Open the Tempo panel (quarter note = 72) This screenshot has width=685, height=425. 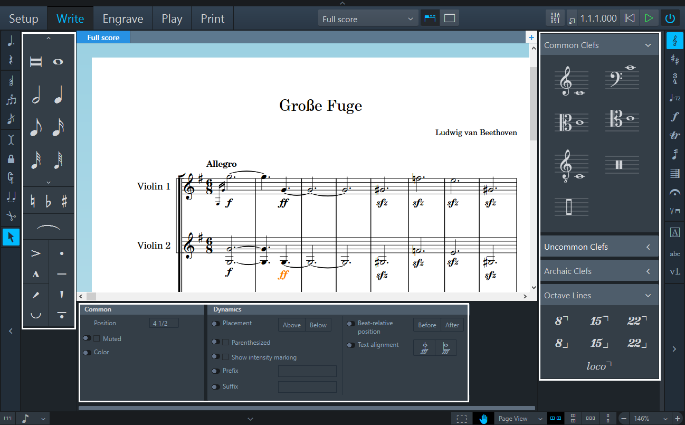pos(674,98)
